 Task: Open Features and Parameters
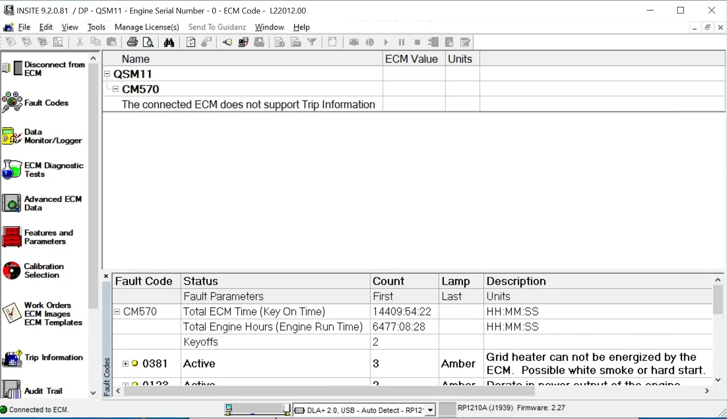tap(38, 237)
